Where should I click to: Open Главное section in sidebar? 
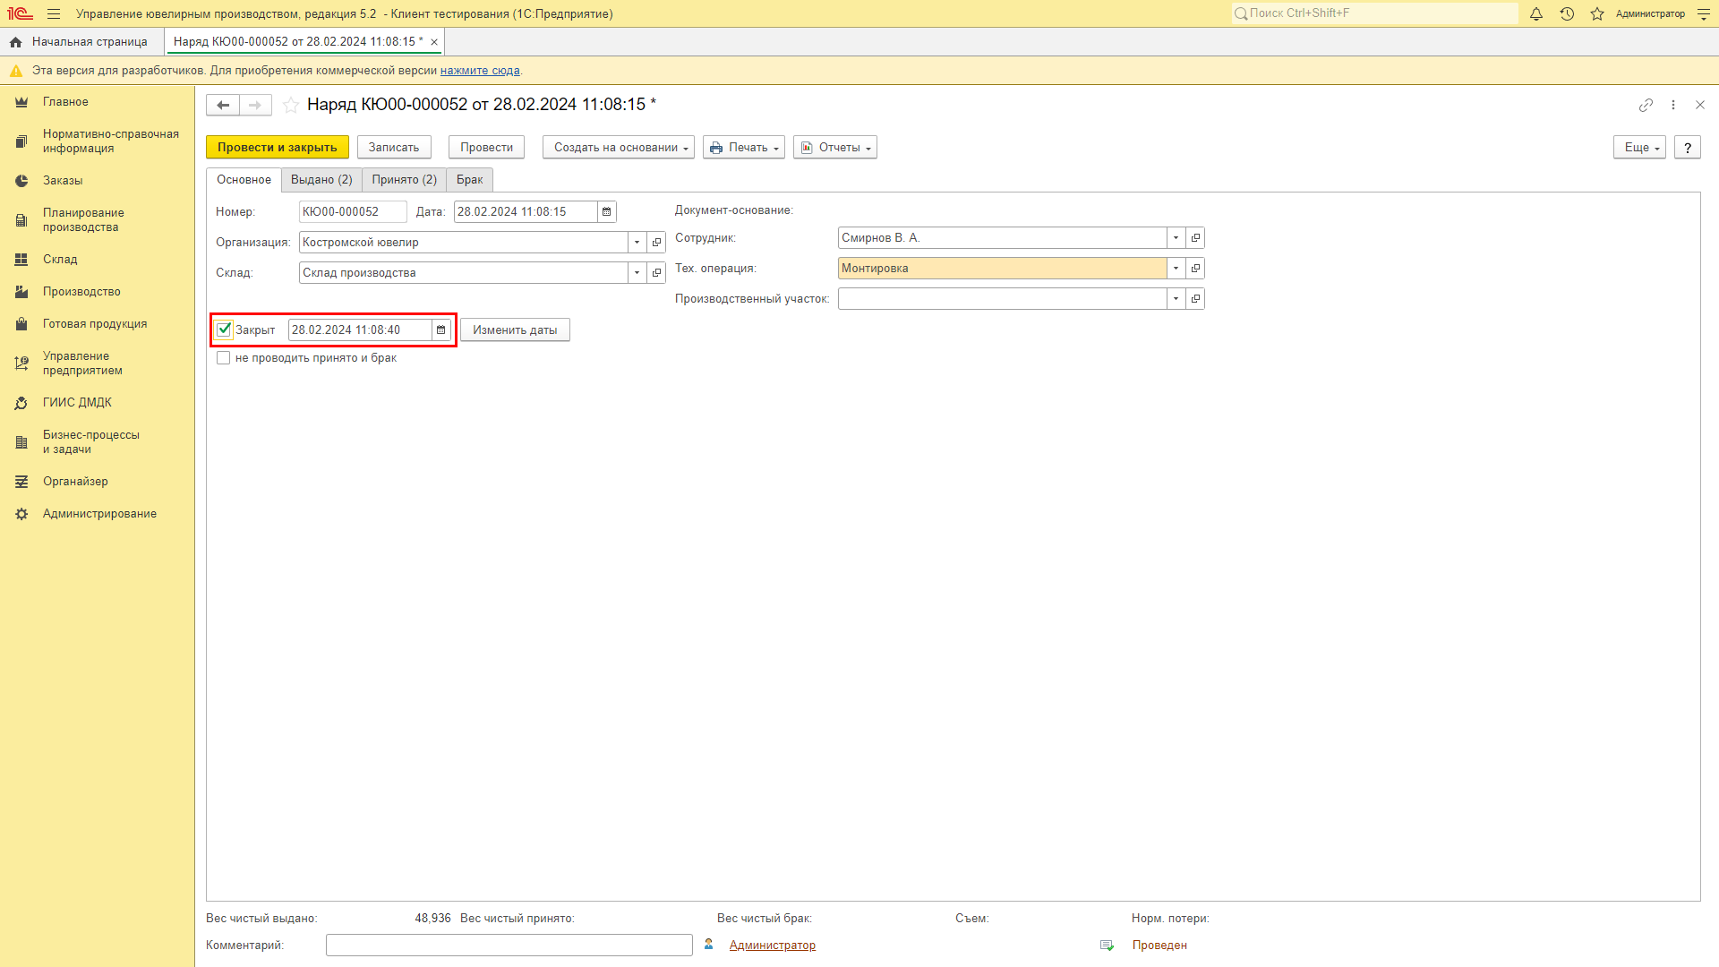pyautogui.click(x=65, y=102)
